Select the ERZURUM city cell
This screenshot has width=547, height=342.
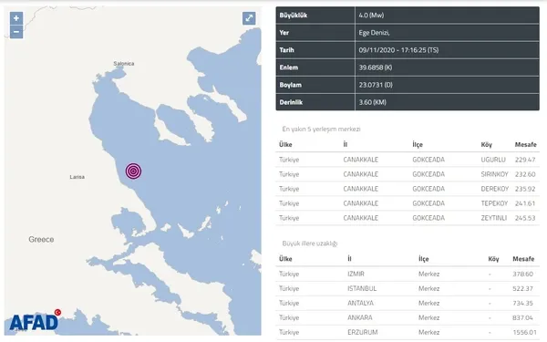tap(363, 333)
